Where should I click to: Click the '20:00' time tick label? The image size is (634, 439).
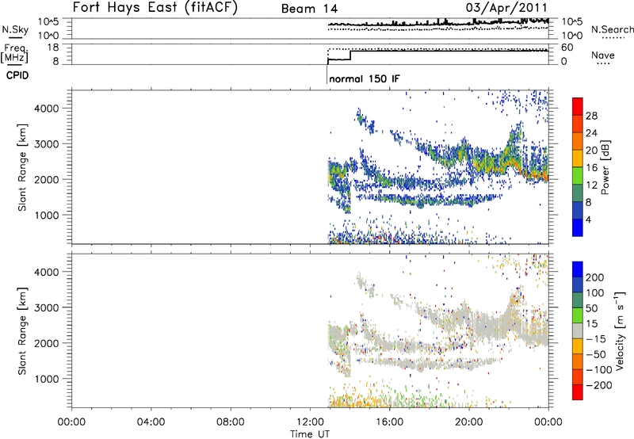[468, 422]
